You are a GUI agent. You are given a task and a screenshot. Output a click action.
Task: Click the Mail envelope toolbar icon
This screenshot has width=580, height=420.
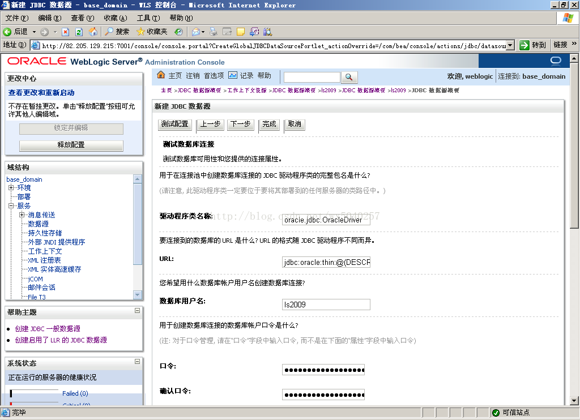(x=195, y=32)
